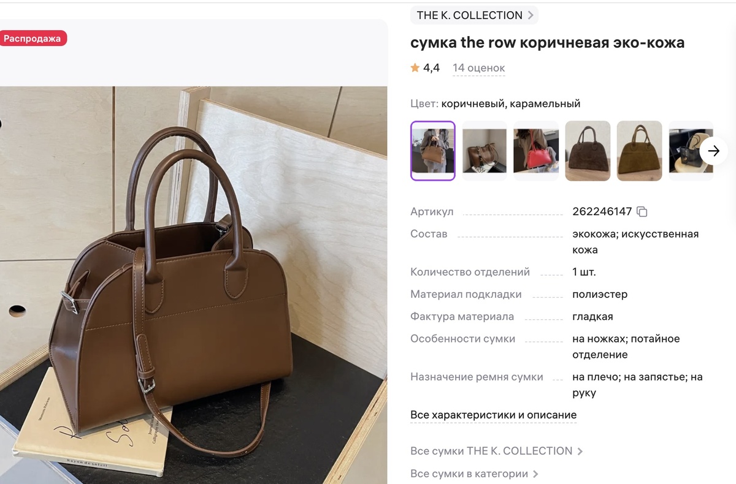This screenshot has width=736, height=484.
Task: Click the product title сумка the row
Action: [x=548, y=42]
